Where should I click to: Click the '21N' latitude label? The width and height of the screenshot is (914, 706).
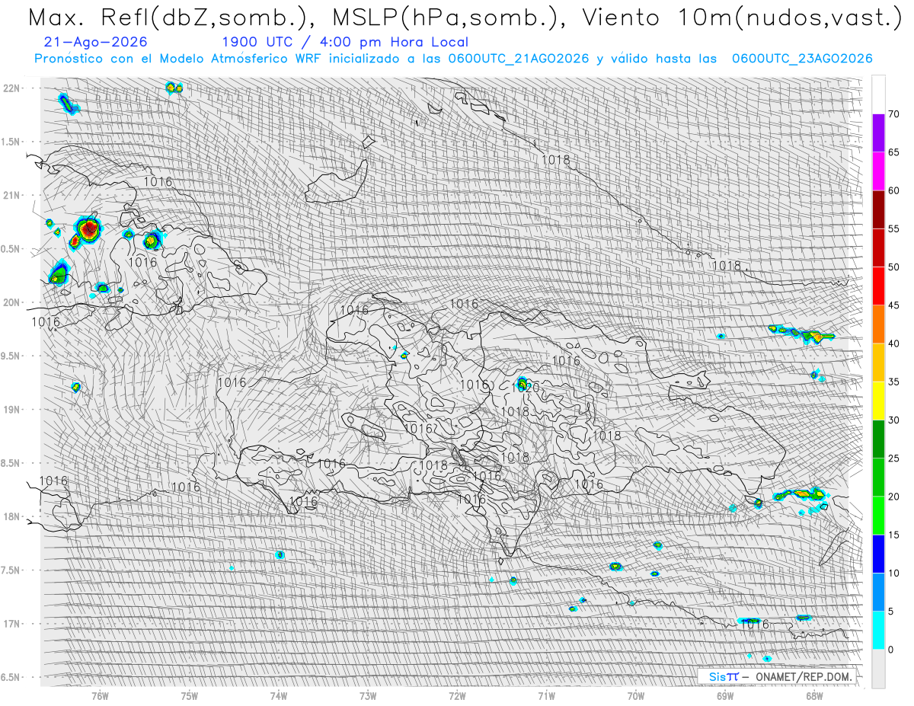11,195
